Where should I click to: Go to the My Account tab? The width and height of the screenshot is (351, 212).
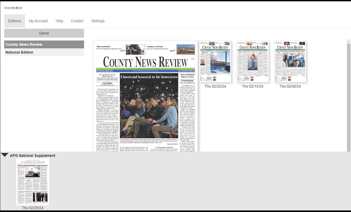point(38,21)
